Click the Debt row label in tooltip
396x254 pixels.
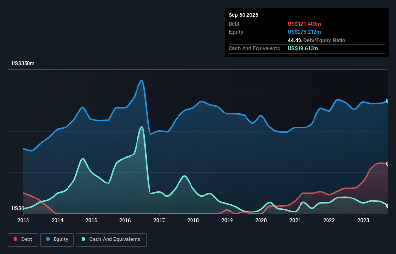pyautogui.click(x=234, y=24)
